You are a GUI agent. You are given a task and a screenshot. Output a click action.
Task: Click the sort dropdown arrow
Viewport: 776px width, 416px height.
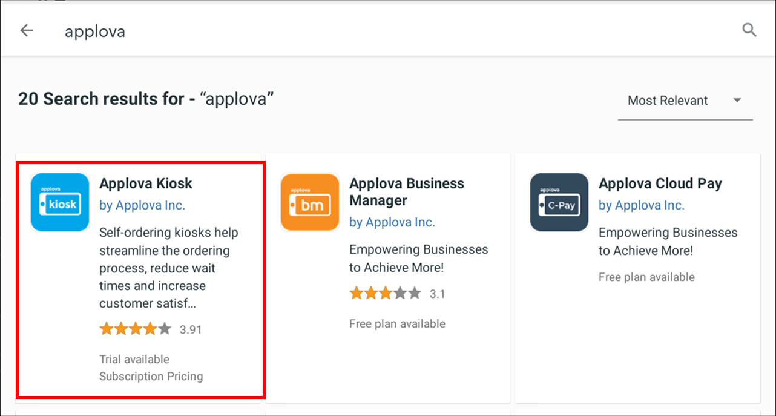[737, 101]
